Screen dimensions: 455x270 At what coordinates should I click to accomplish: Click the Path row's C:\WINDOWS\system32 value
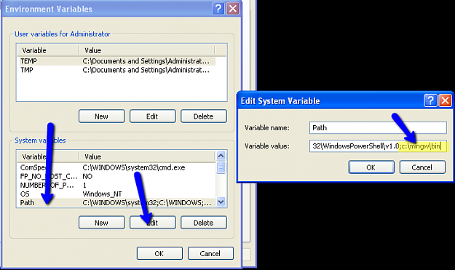pyautogui.click(x=147, y=202)
